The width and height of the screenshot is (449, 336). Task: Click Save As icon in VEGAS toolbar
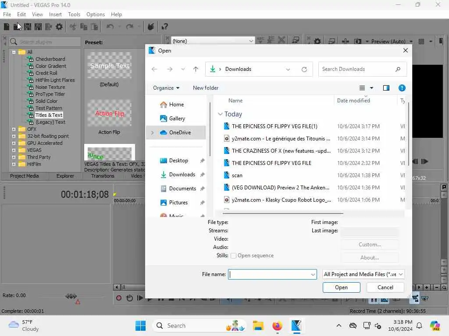click(38, 27)
